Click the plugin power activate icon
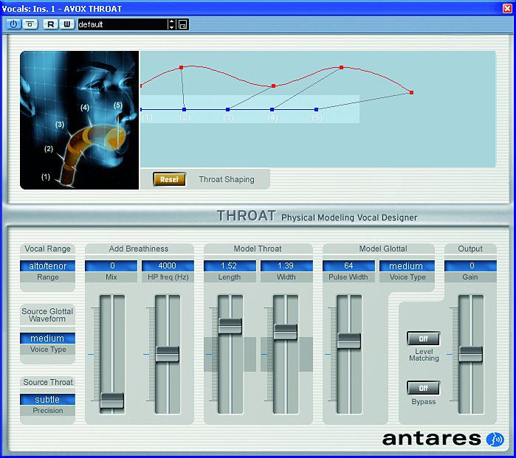This screenshot has width=516, height=458. click(13, 24)
